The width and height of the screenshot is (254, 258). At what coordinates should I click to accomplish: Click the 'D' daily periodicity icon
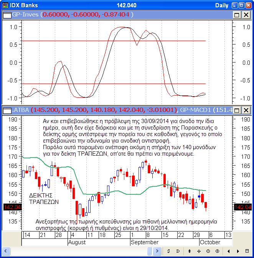(x=178, y=251)
